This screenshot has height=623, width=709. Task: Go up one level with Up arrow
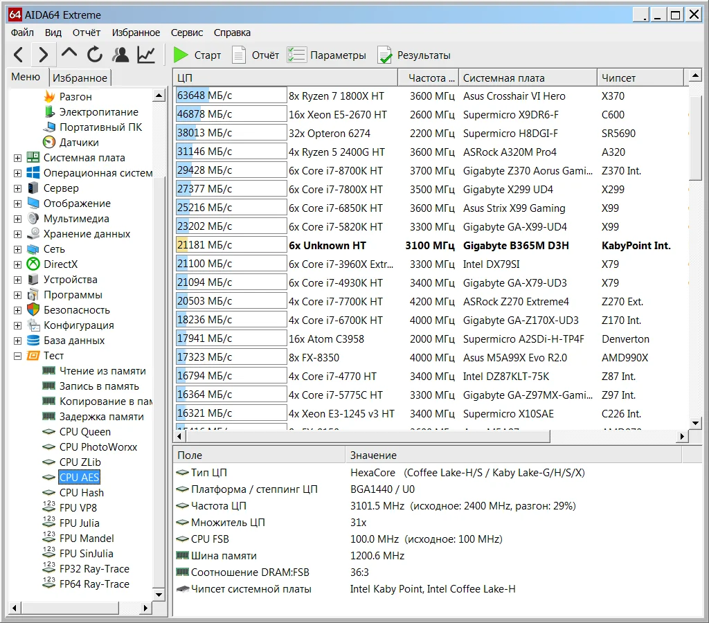pos(69,53)
